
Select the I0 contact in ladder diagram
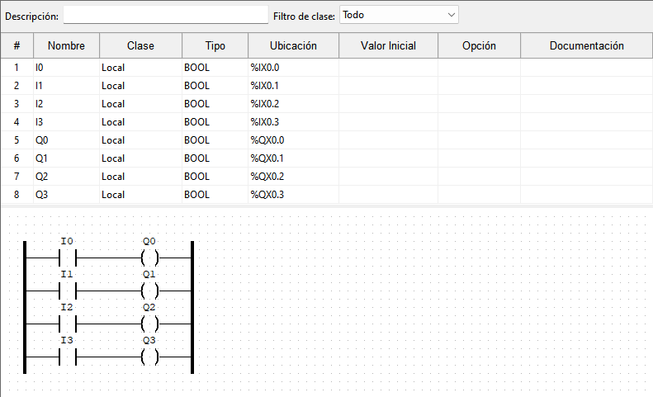pyautogui.click(x=68, y=258)
